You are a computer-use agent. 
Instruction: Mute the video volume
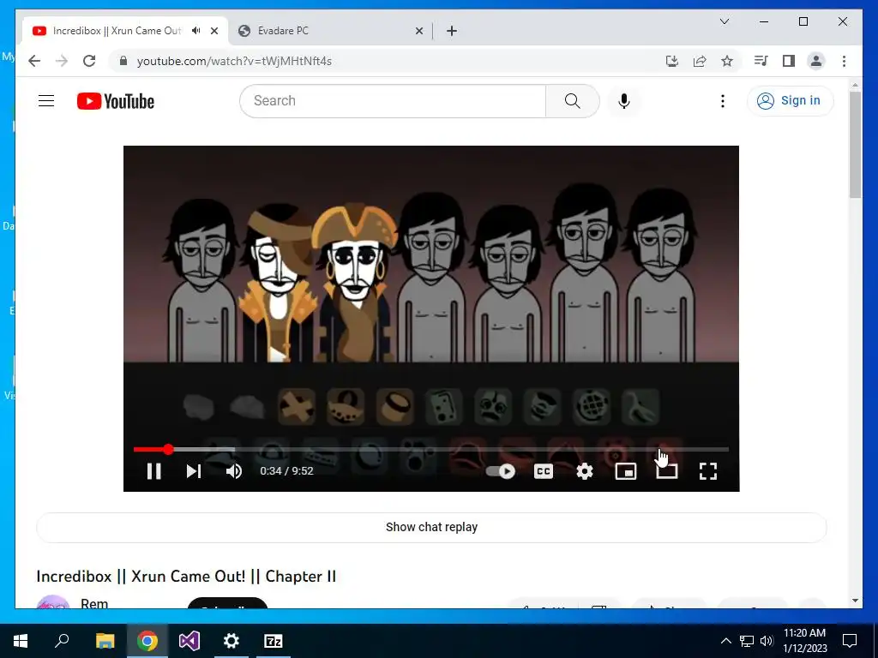tap(234, 471)
